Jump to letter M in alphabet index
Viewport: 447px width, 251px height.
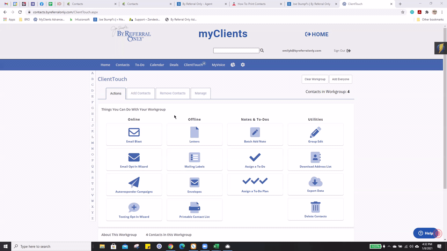coord(93,143)
